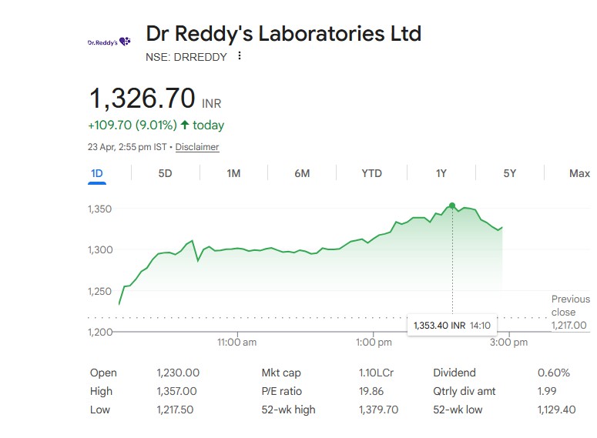Select the 1D chart range tab
597x438 pixels.
(x=97, y=173)
